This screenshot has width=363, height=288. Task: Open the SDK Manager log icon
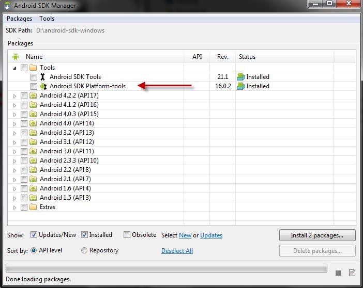[352, 273]
